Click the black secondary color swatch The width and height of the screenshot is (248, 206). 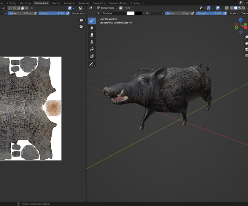click(138, 14)
